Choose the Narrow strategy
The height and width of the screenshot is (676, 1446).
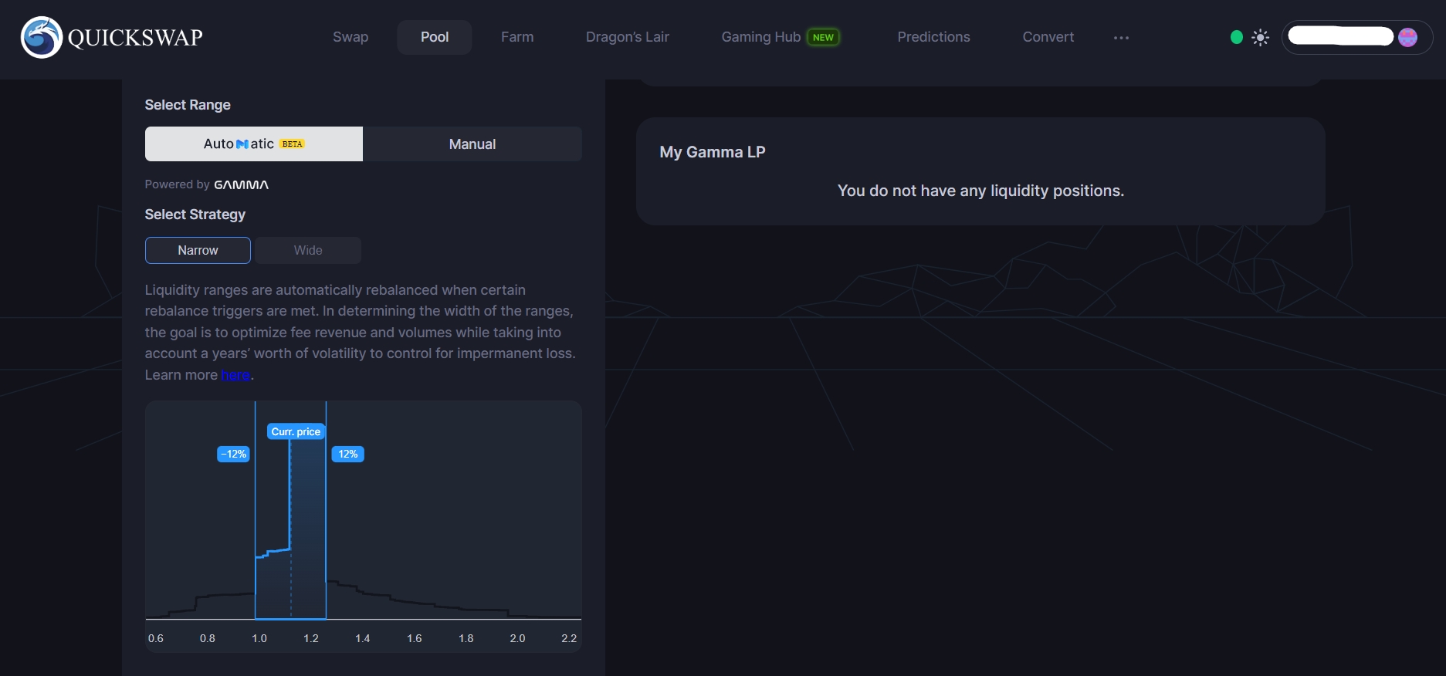[198, 250]
